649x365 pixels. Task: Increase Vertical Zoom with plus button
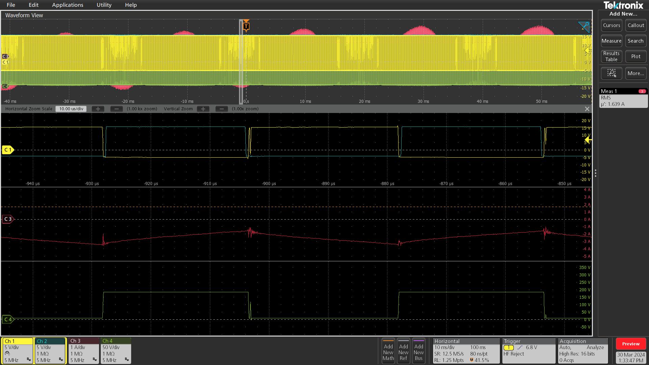203,109
